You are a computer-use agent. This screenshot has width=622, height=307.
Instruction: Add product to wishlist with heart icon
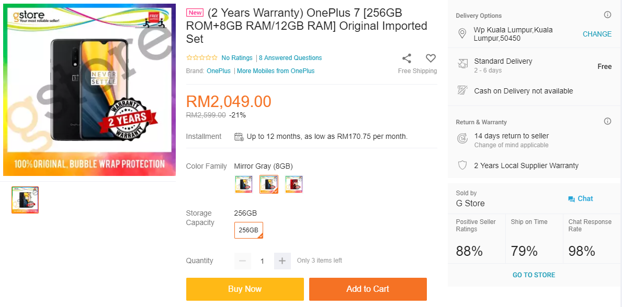click(431, 58)
